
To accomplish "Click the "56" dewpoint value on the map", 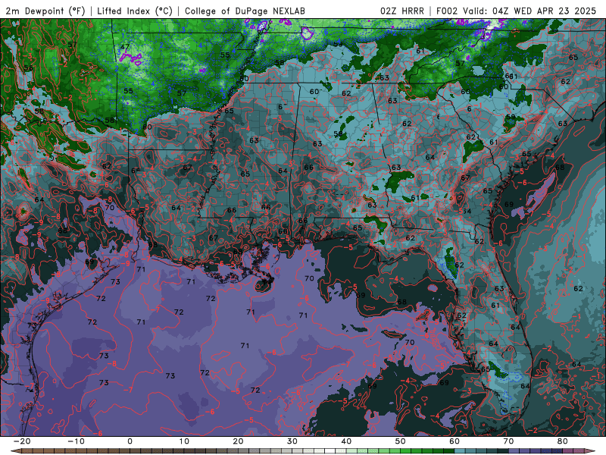I will point(28,67).
